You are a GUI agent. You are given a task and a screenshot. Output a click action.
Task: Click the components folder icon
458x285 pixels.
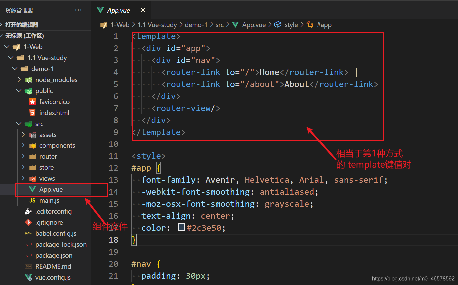[32, 145]
